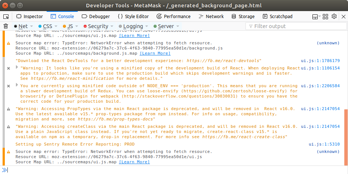Open source link ui.js:1:2206584
Viewport: 348px width, 174px height.
tap(320, 86)
